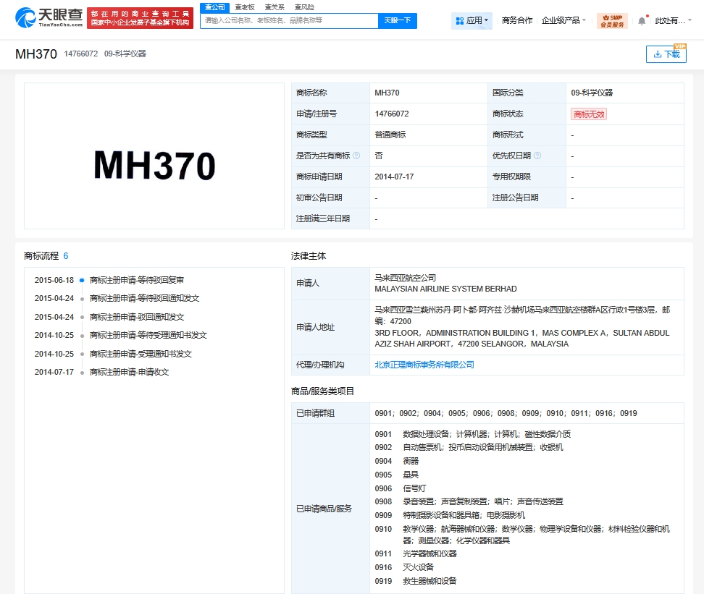
Task: Open the 应用 apps grid icon
Action: [459, 20]
